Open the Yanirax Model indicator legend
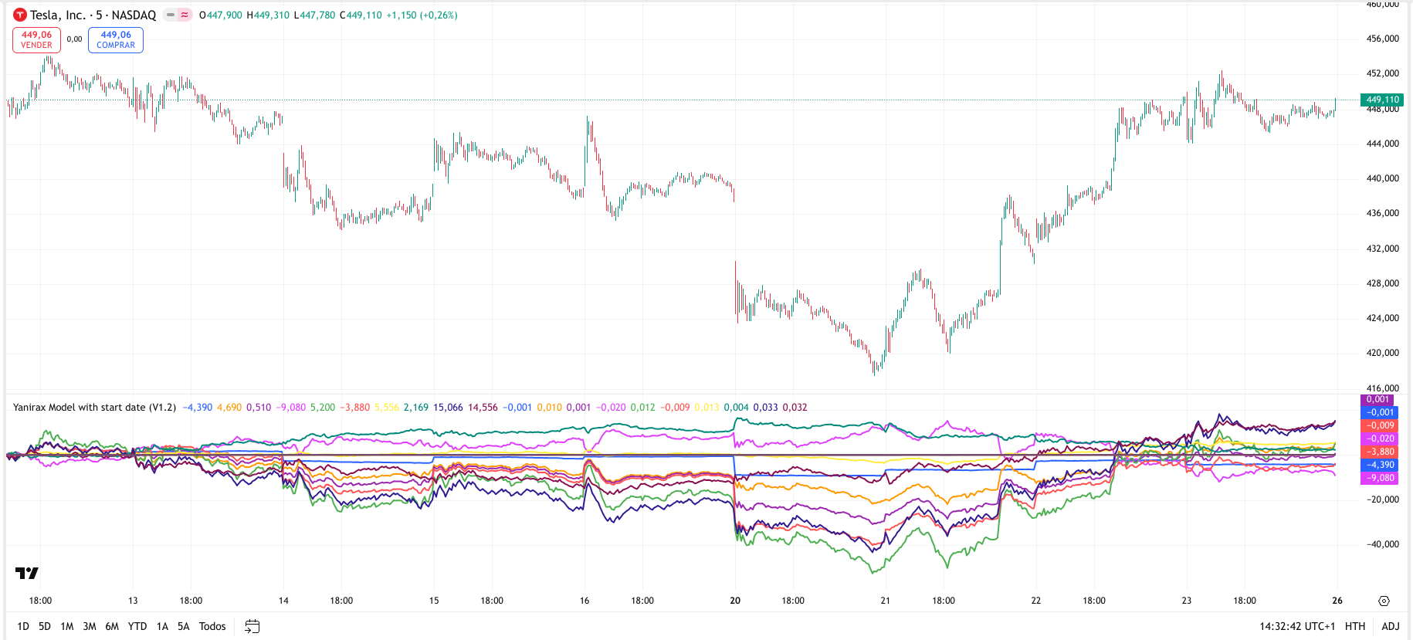The image size is (1413, 640). [x=94, y=407]
